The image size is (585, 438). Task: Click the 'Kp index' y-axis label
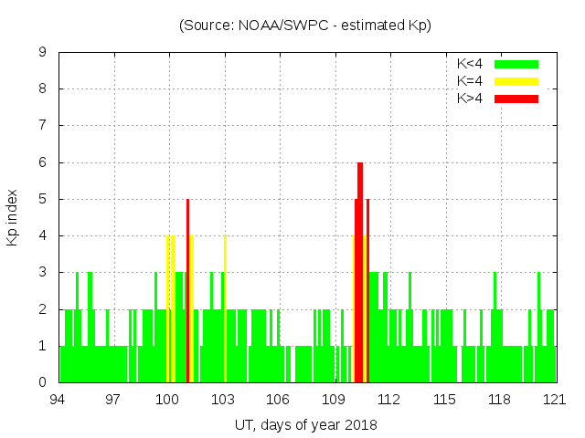tap(13, 217)
